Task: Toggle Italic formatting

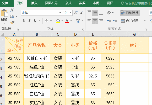Action: point(29,21)
